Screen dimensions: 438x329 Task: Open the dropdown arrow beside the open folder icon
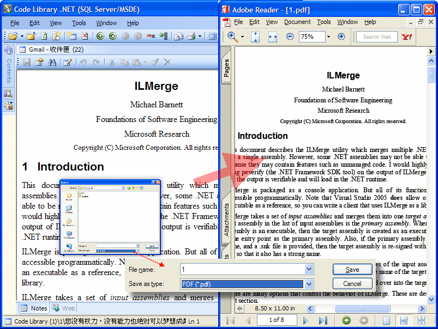[x=22, y=36]
